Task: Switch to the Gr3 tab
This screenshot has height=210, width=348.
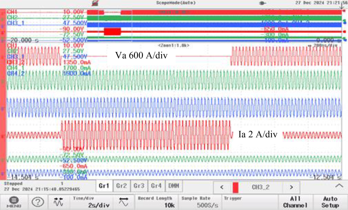Action: (139, 187)
